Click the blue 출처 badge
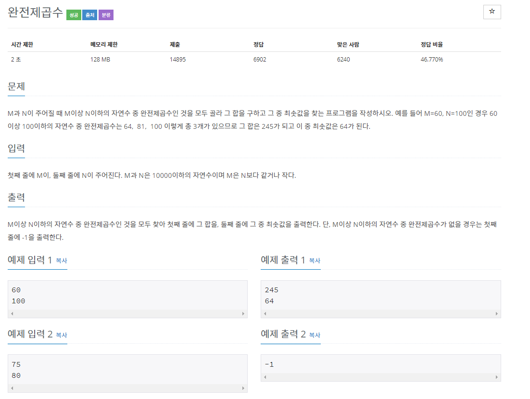This screenshot has height=399, width=530. [x=90, y=15]
